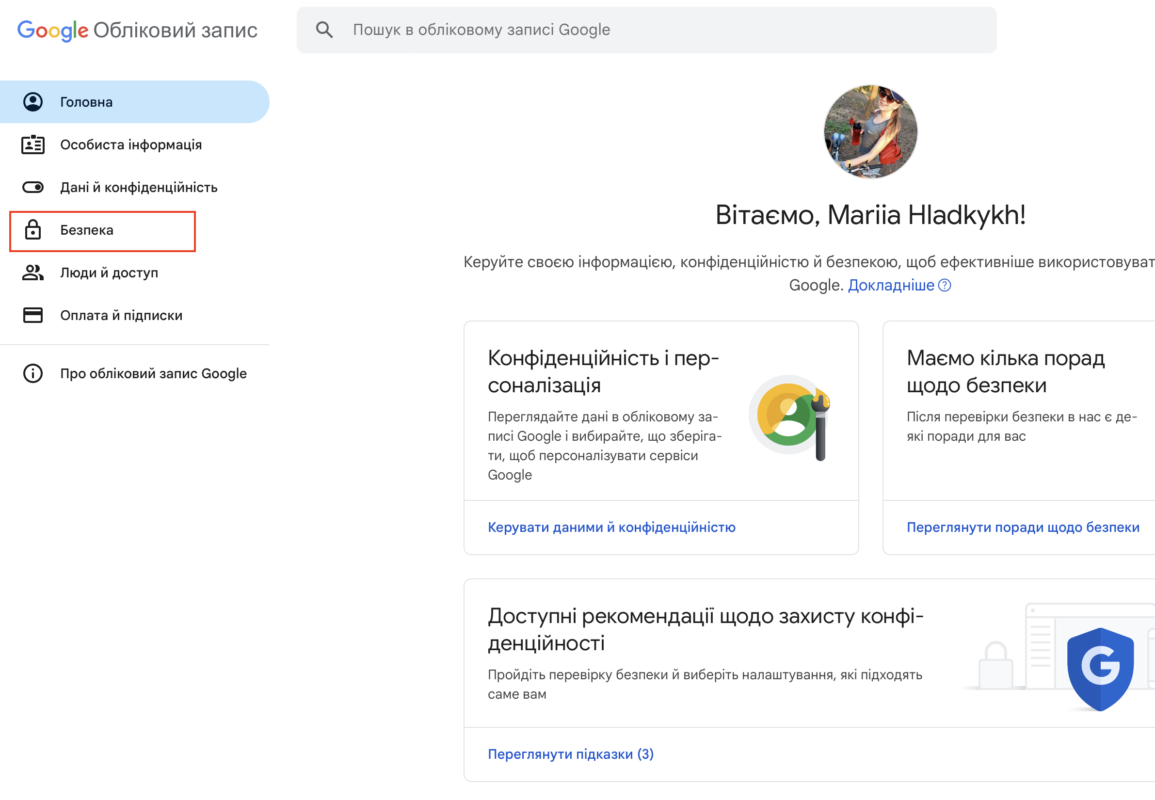Viewport: 1155px width, 800px height.
Task: Click the people icon for Люди й доступ
Action: (x=33, y=272)
